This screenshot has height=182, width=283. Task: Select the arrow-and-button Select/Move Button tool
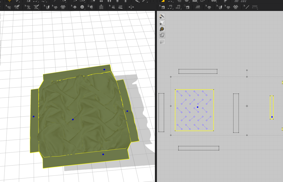point(74,7)
